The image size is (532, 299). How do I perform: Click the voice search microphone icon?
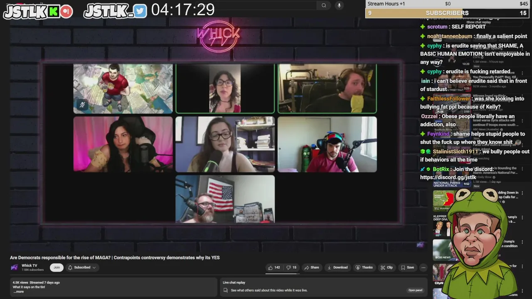tap(339, 5)
